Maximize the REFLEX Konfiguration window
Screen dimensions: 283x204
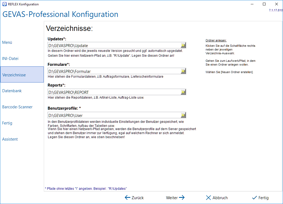pyautogui.click(x=264, y=4)
